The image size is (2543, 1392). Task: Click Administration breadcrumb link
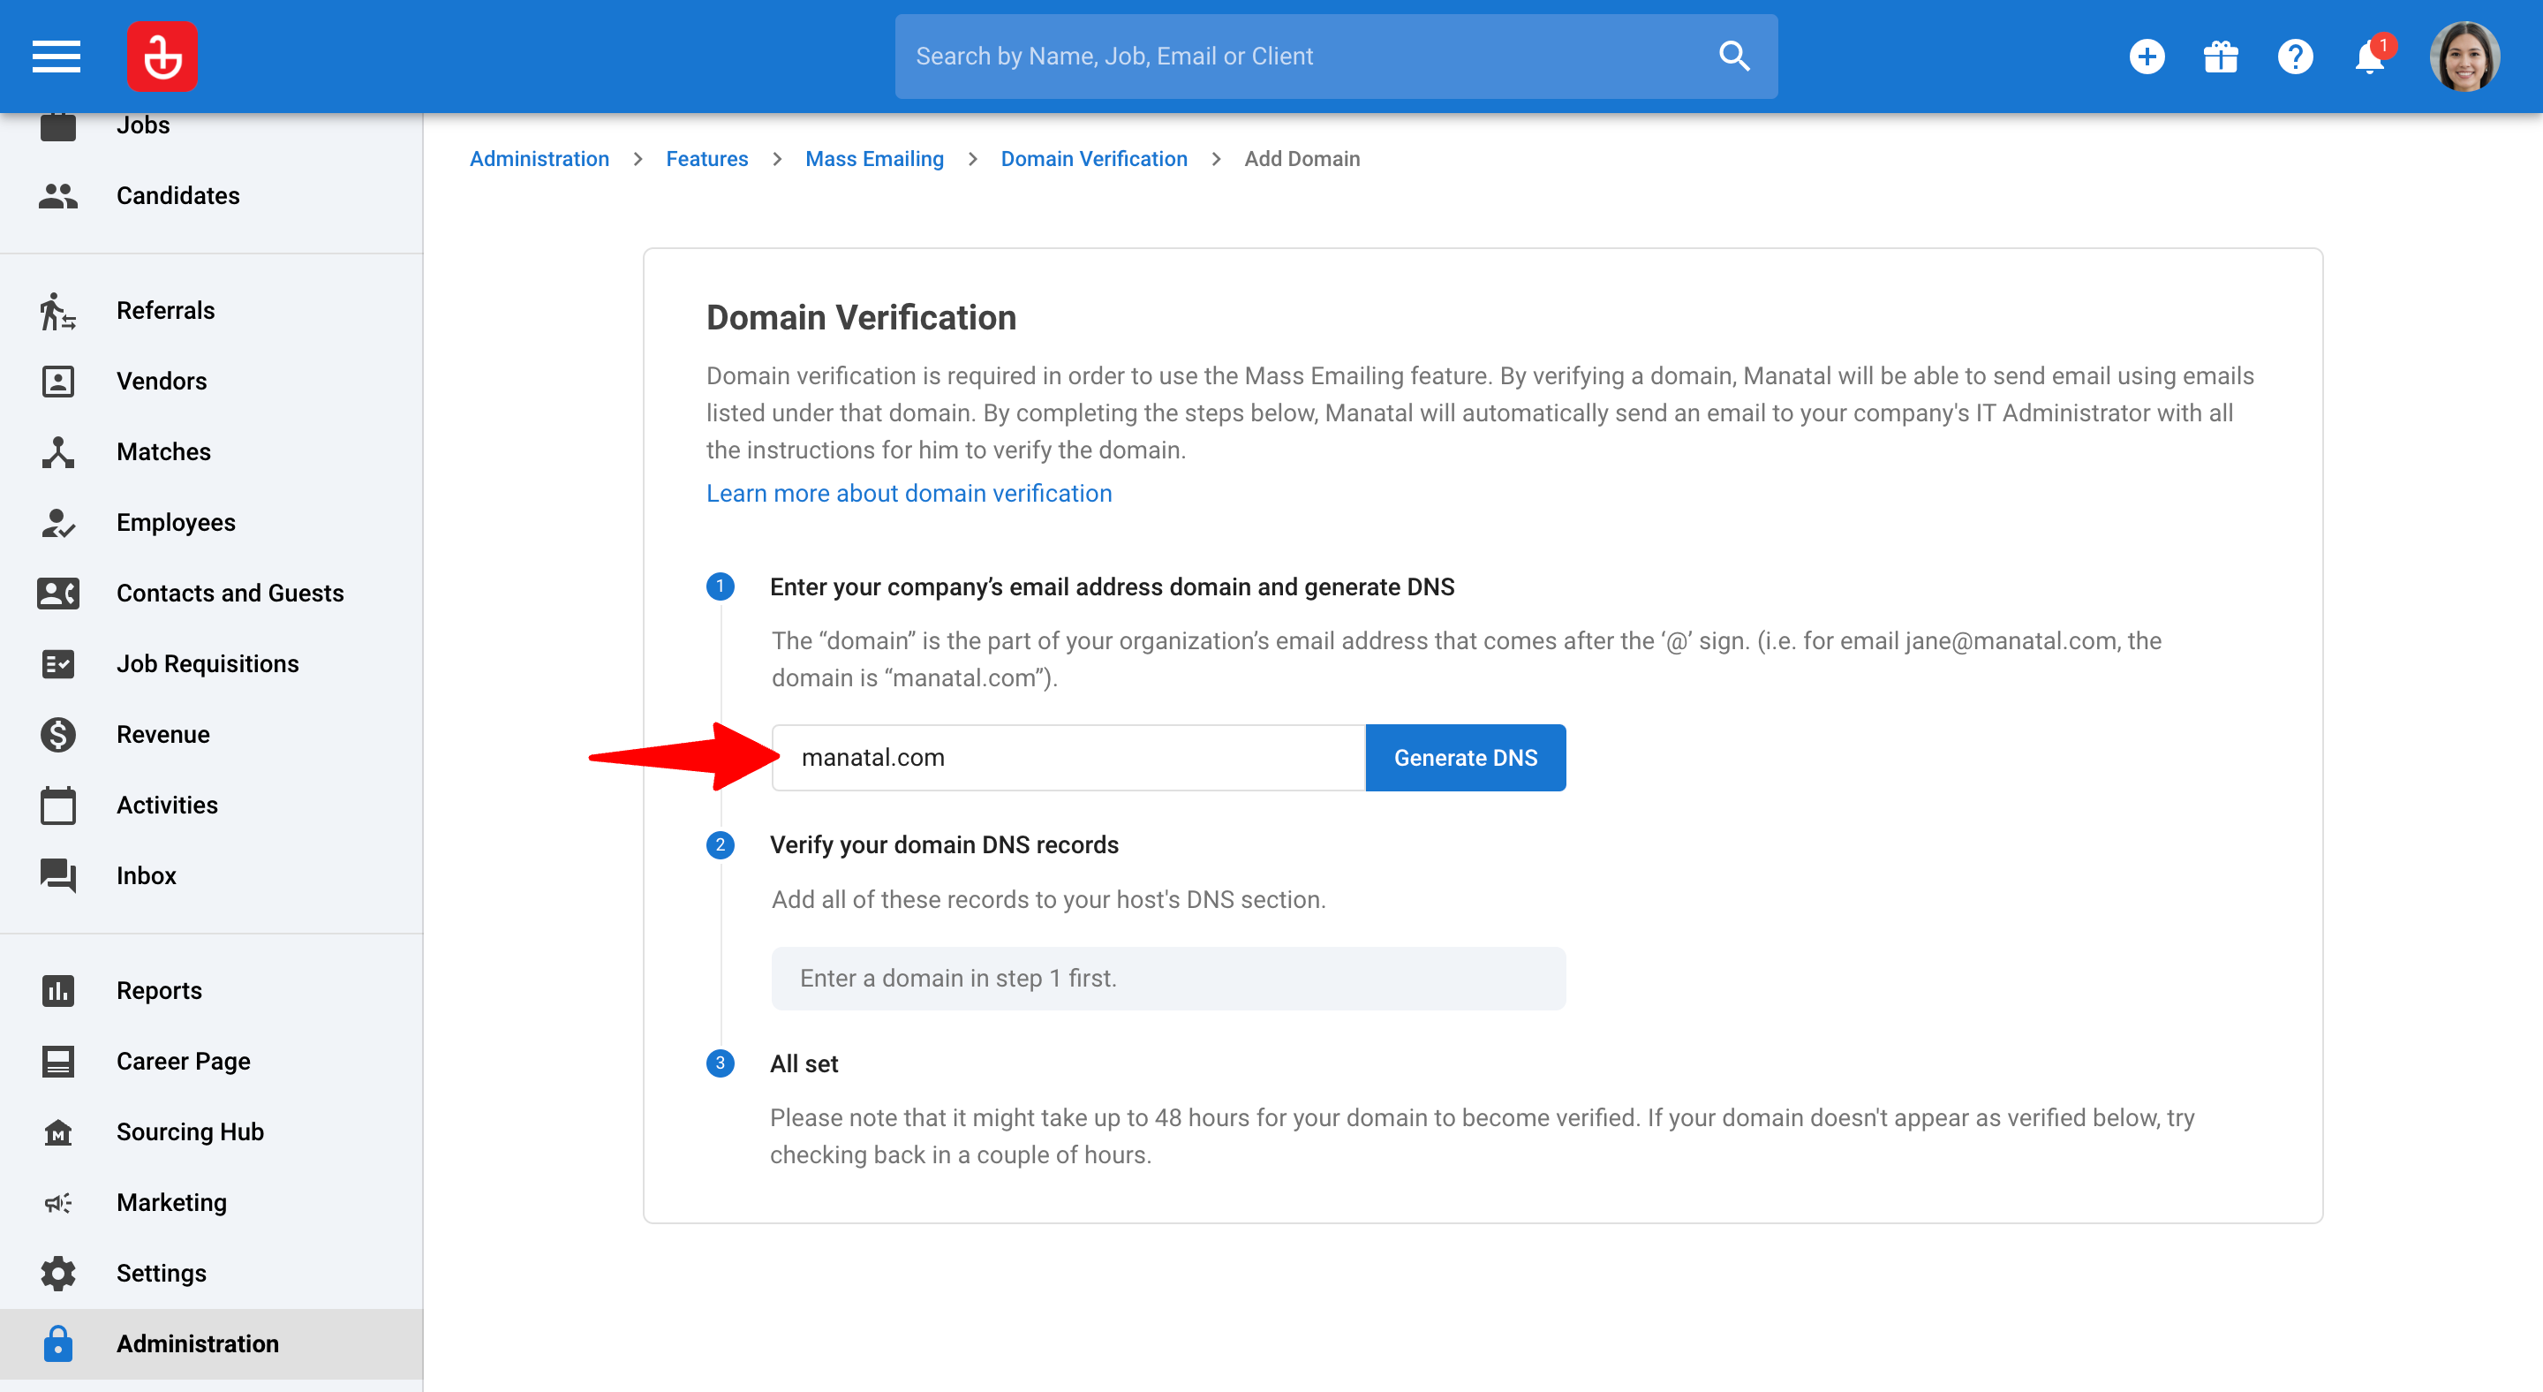539,159
